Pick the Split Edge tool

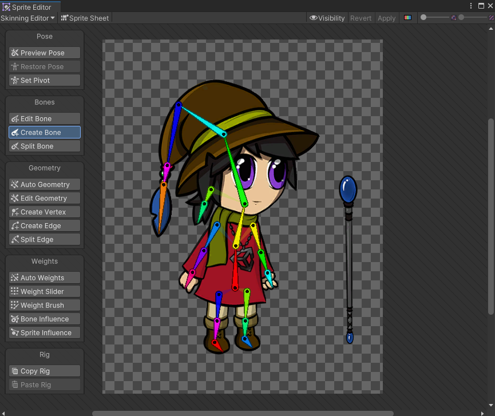coord(45,239)
